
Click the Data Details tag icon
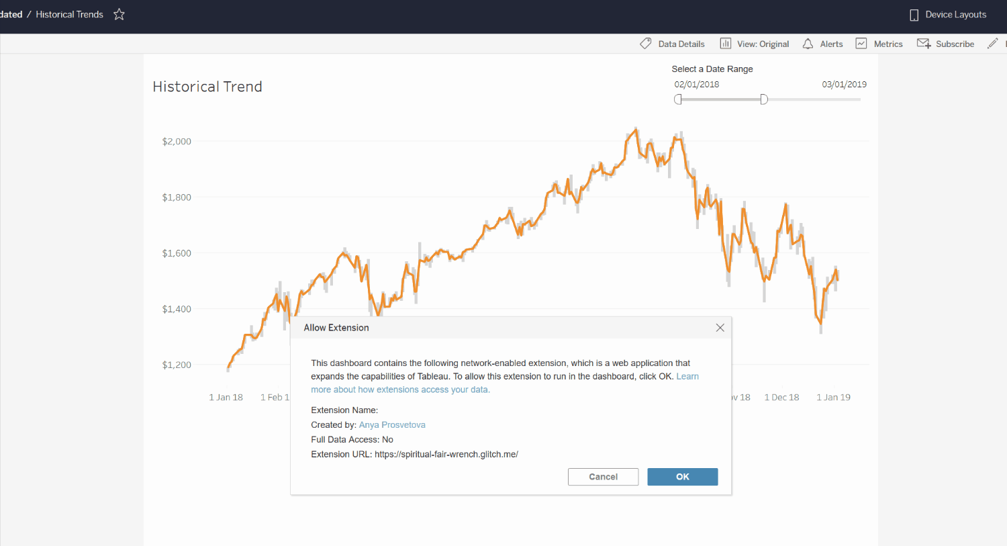click(x=646, y=44)
